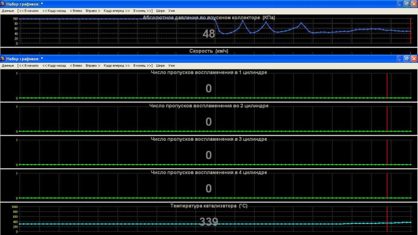418x235 pixels.
Task: Click the red cursor line in the cylinder 1 misfire graph
Action: tap(387, 86)
